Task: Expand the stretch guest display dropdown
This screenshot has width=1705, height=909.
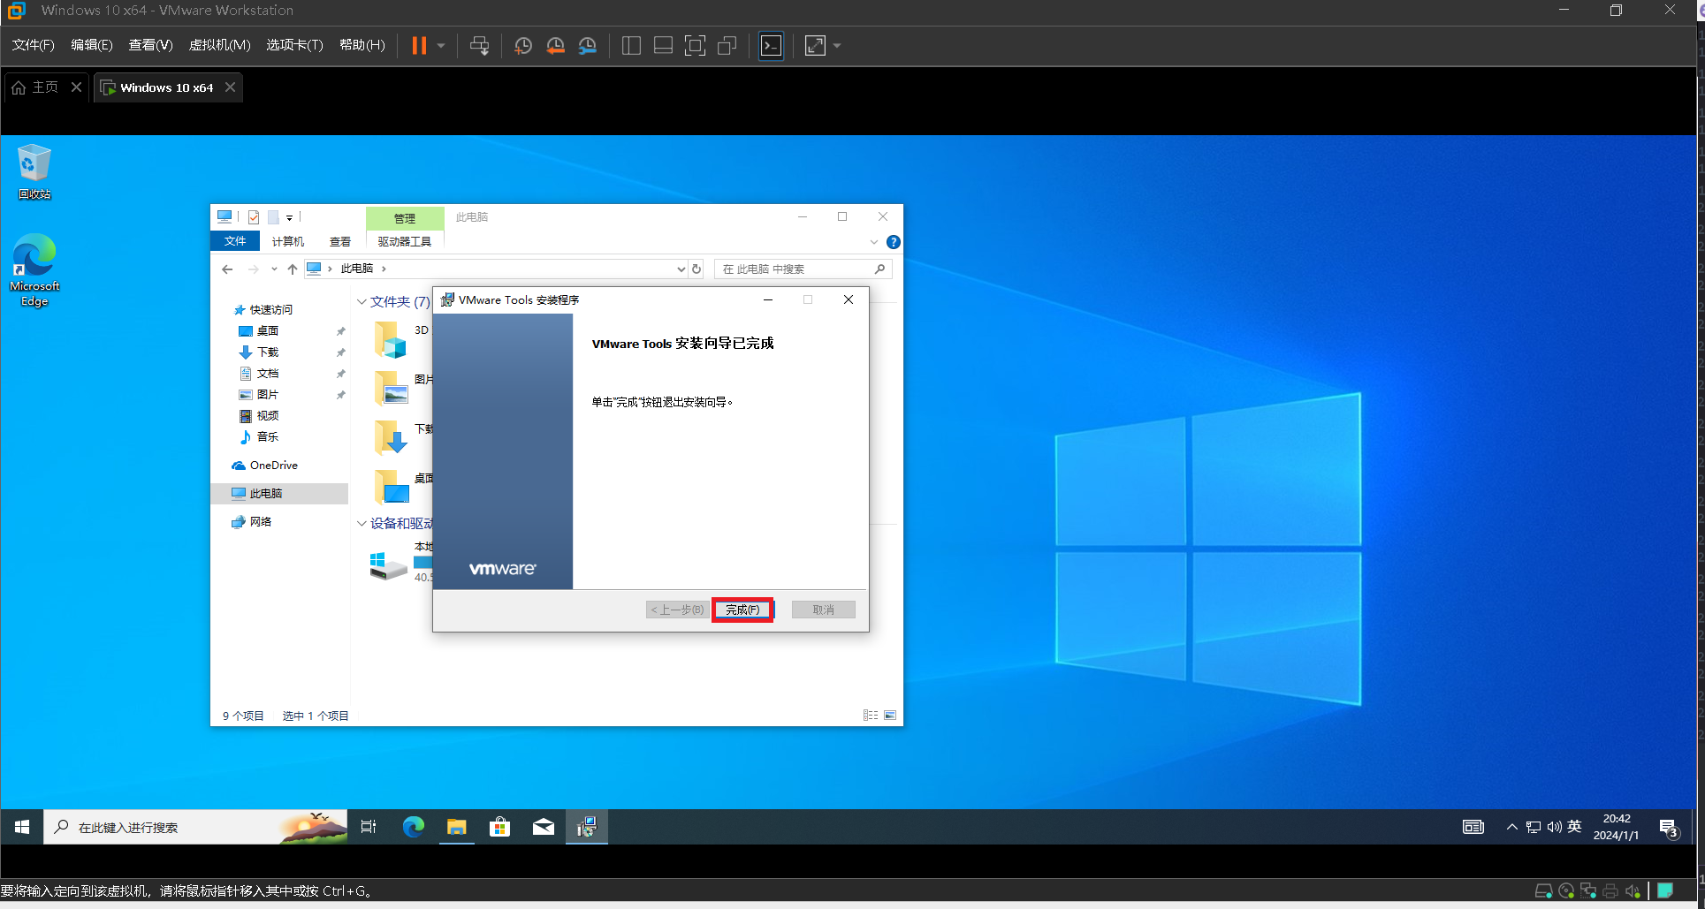Action: 837,46
